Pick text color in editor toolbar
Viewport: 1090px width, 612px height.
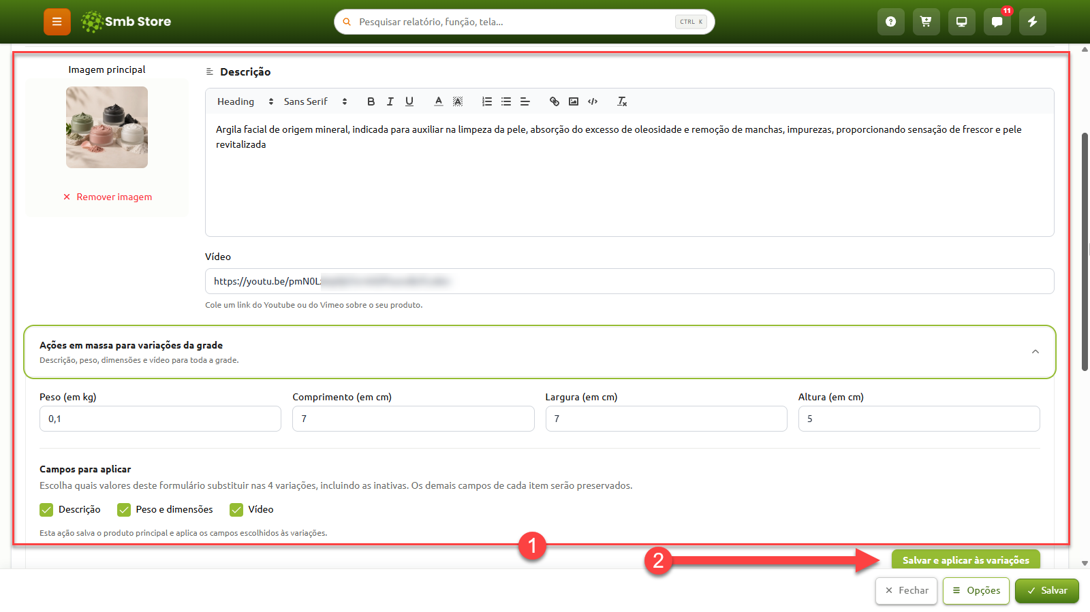coord(439,101)
